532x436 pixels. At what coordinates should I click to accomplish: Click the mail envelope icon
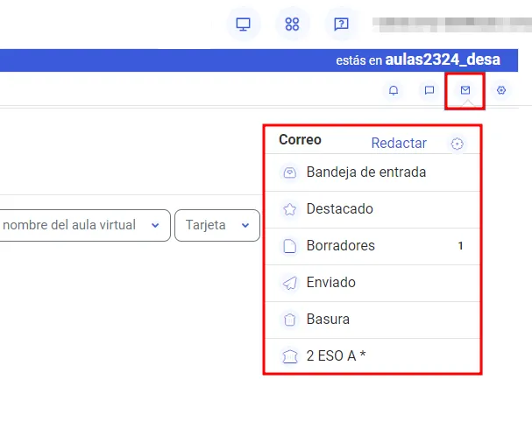(x=465, y=90)
